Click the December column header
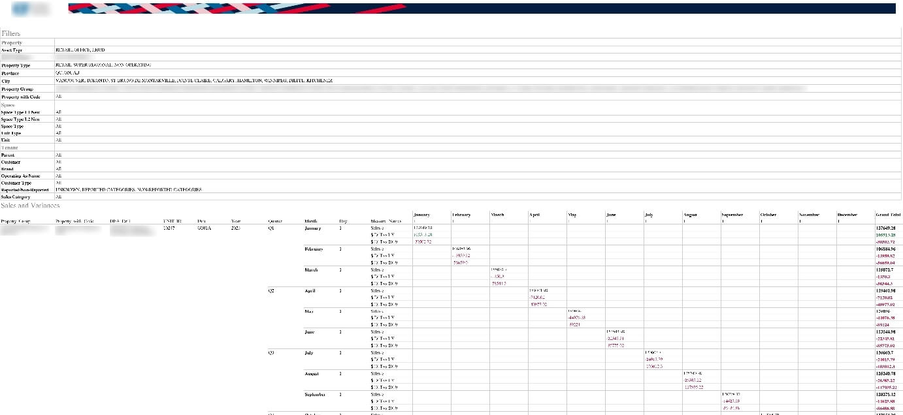This screenshot has height=415, width=903. coord(847,215)
